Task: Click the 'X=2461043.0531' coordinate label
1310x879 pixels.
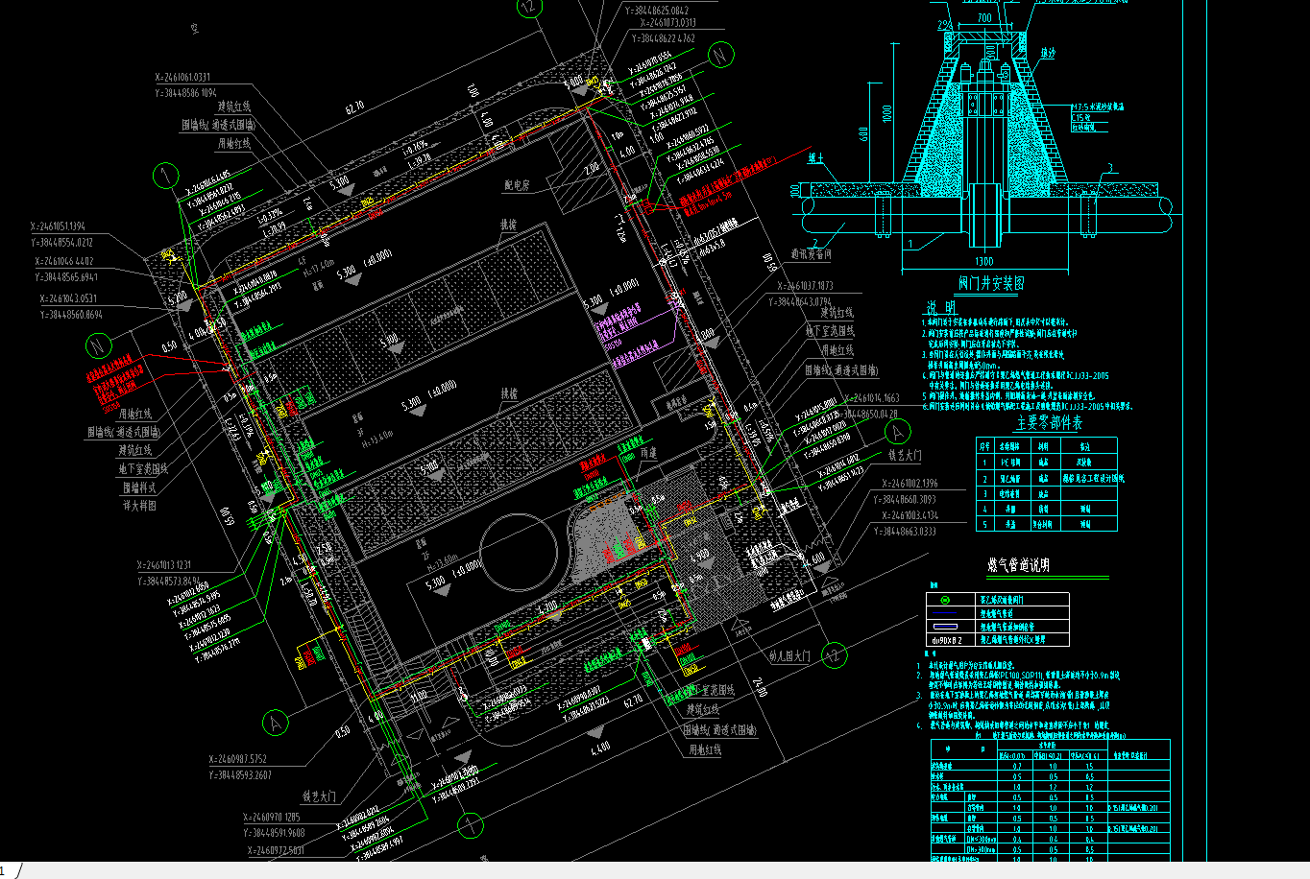Action: 68,298
